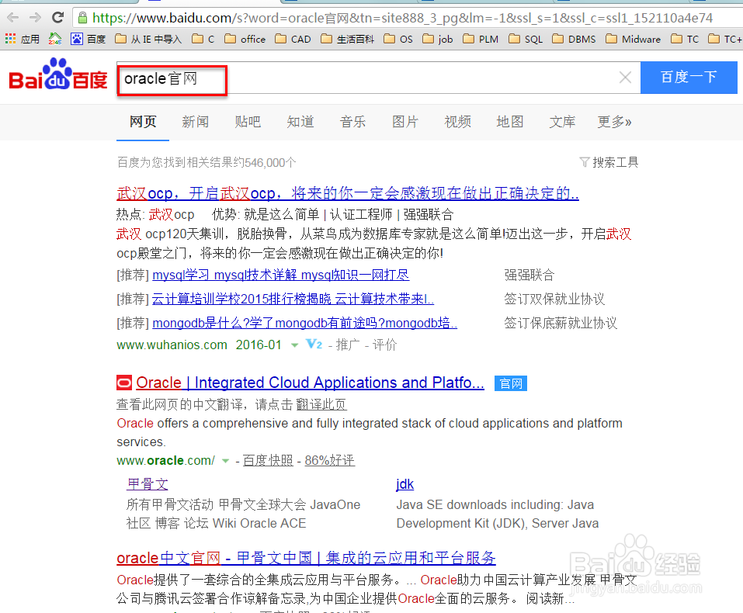Open the 武汉ocp ad result title
The height and width of the screenshot is (613, 743).
(348, 193)
